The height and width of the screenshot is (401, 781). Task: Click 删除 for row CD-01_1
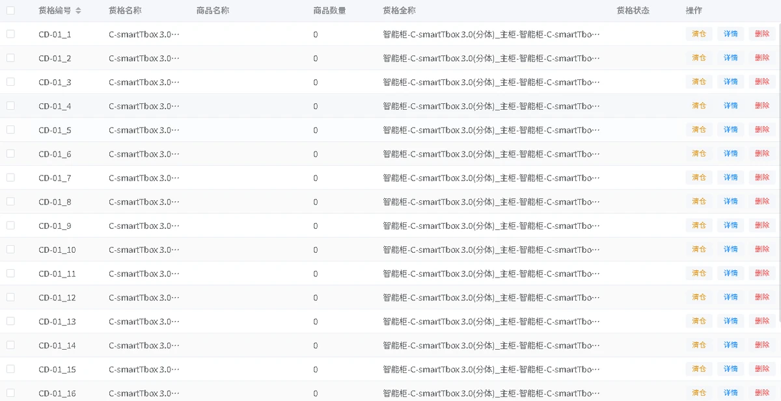pos(762,34)
